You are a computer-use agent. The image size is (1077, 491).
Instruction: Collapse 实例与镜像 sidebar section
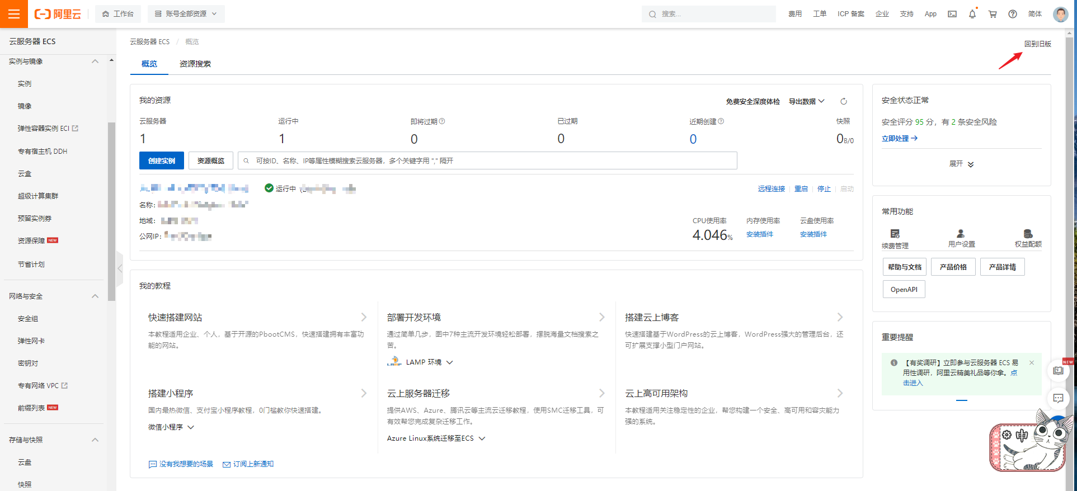[x=95, y=62]
